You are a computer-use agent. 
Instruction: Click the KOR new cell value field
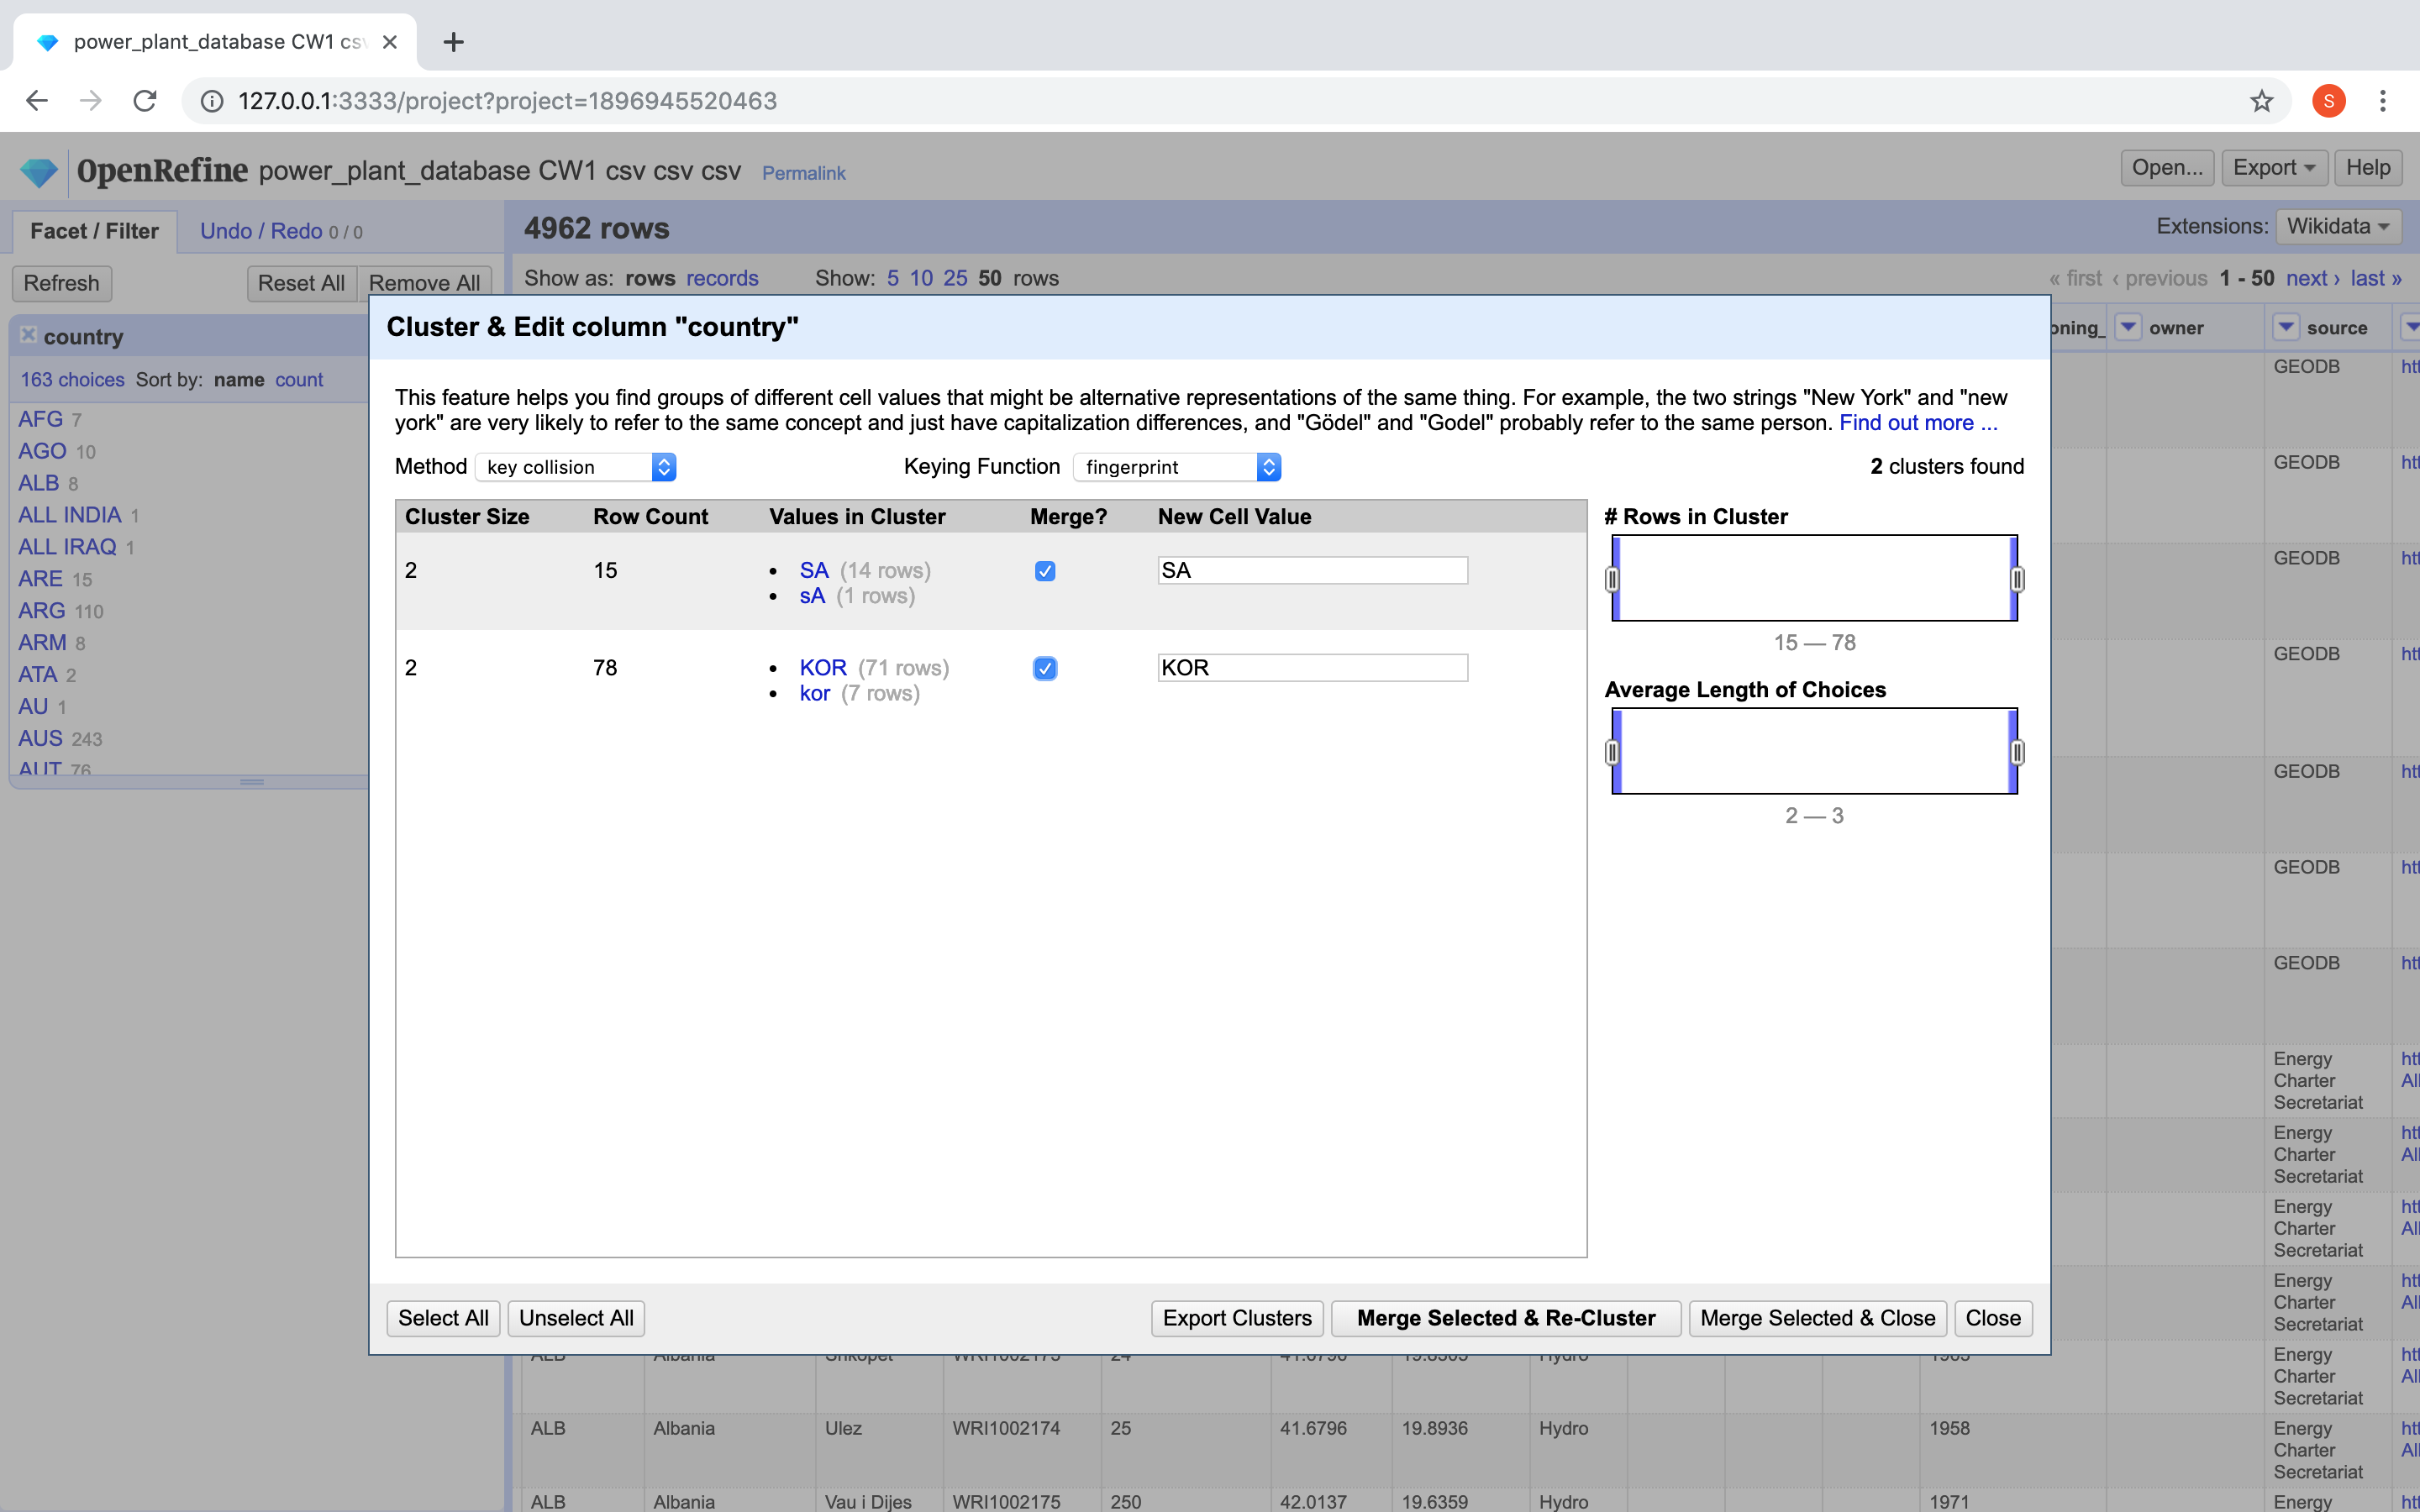(1312, 668)
